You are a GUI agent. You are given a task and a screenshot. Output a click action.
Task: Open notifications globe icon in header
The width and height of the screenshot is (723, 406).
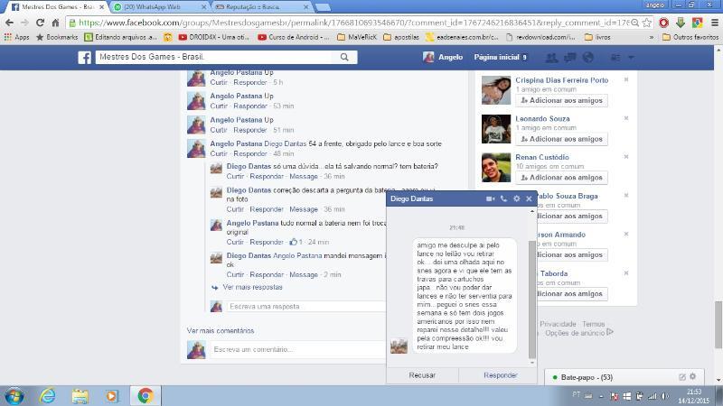coord(587,58)
